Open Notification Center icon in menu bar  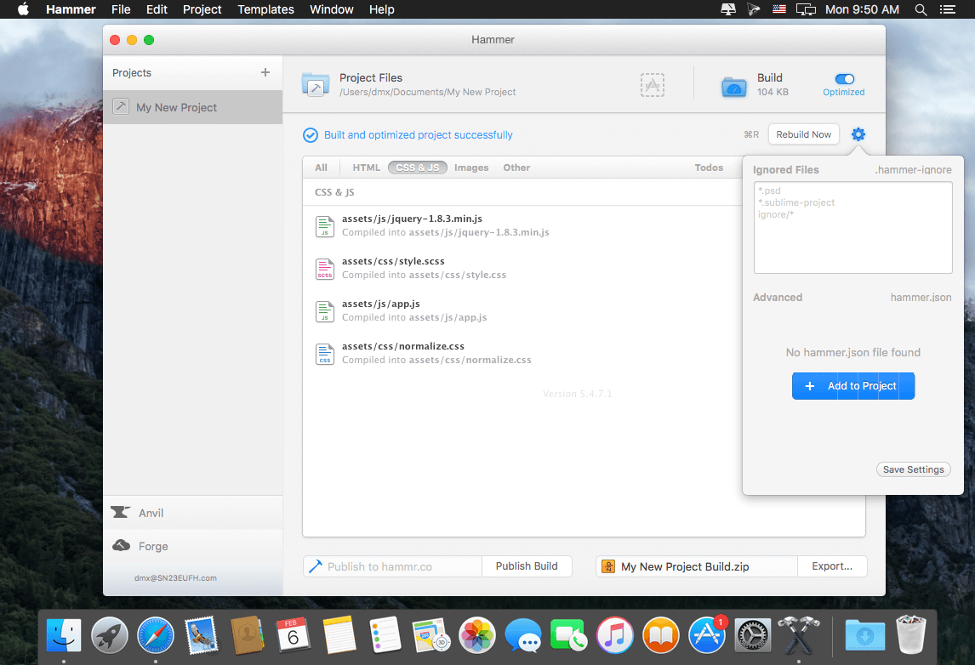click(948, 9)
